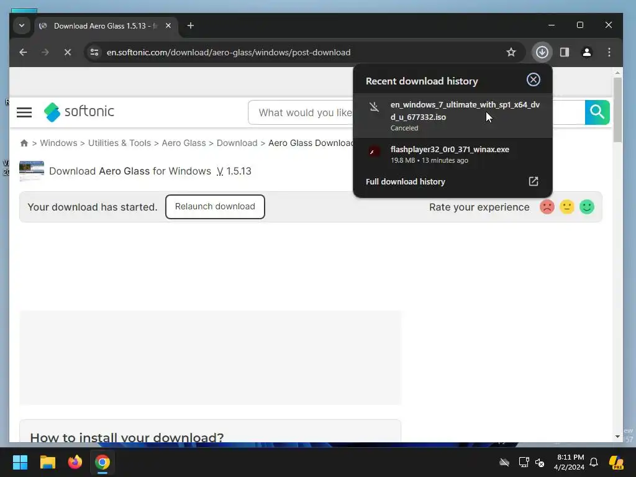Click the muted volume tray icon
The height and width of the screenshot is (477, 636).
pos(540,462)
